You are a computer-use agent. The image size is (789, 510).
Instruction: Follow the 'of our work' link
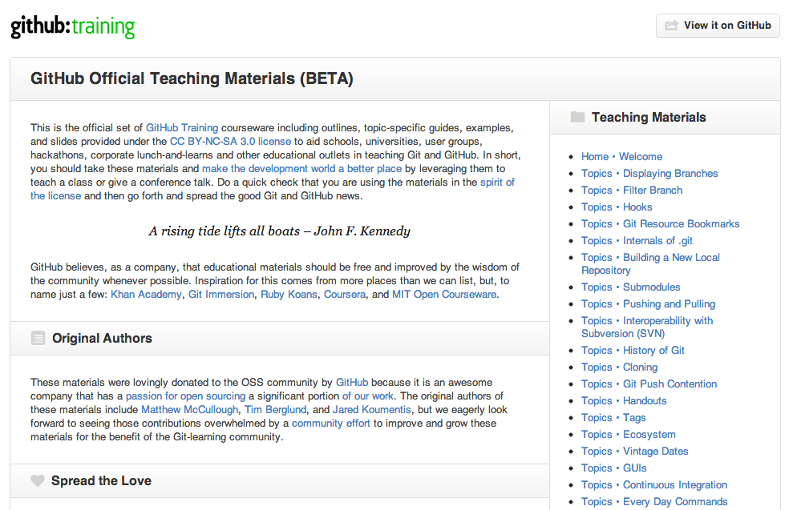(368, 396)
